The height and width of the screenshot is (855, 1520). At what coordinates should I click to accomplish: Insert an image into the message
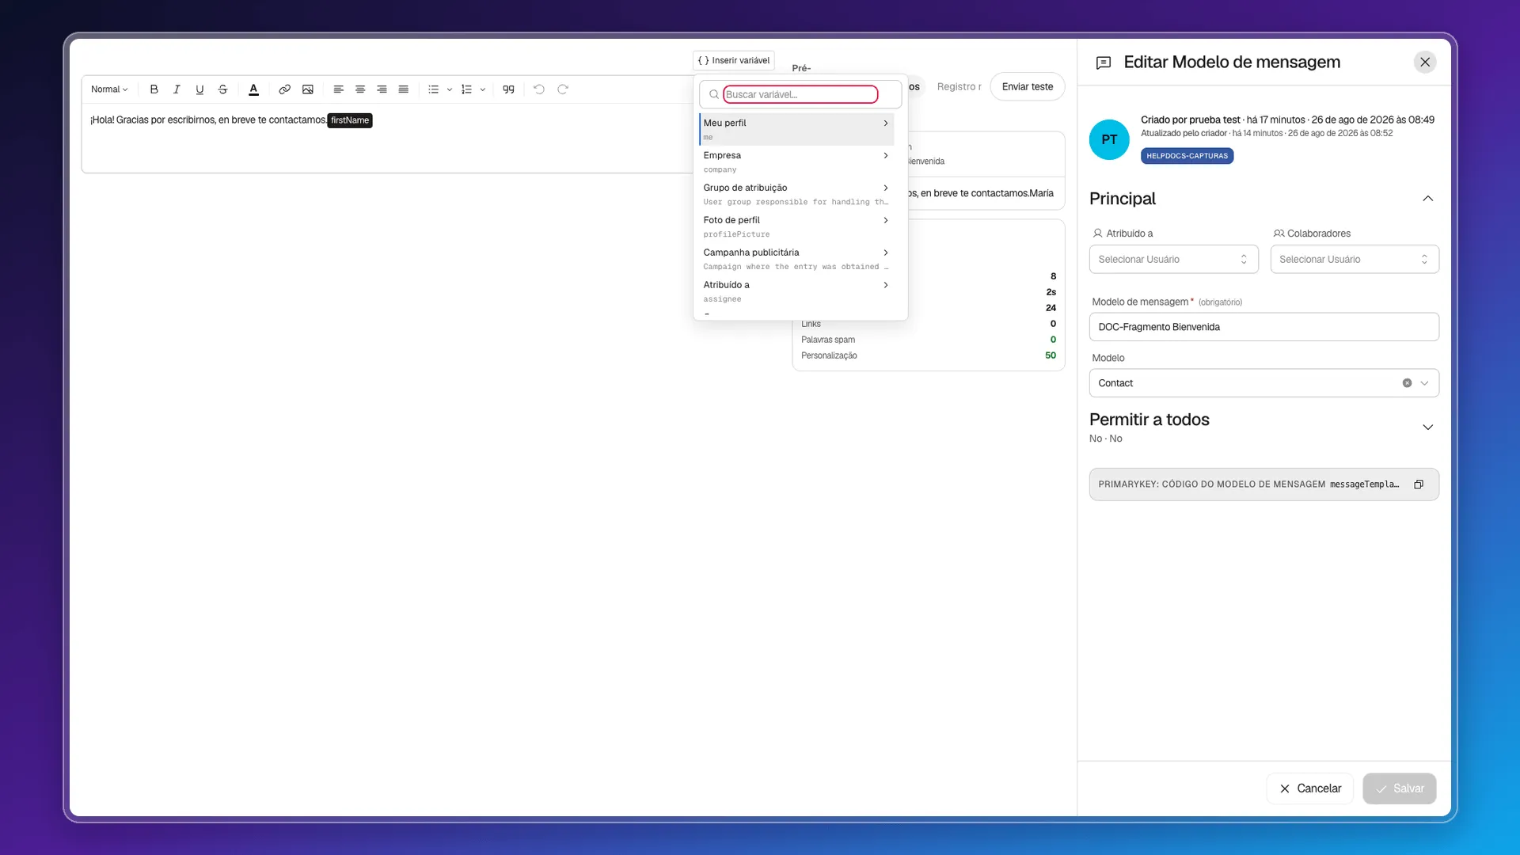click(308, 89)
